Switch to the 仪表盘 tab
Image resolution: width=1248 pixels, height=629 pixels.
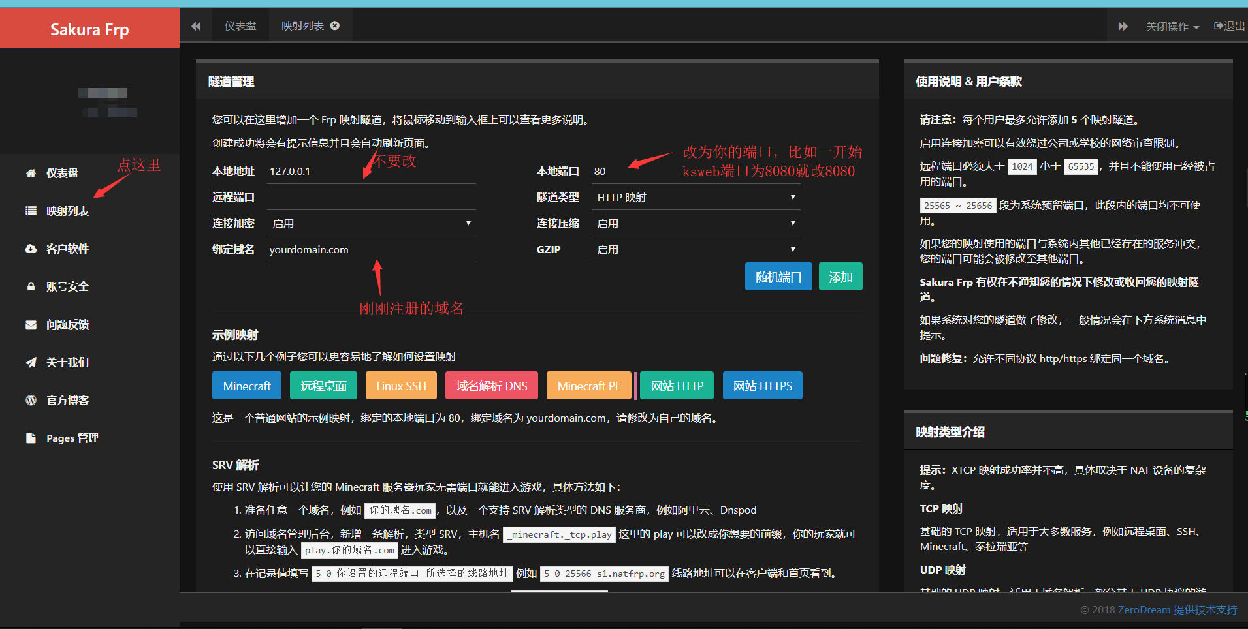tap(240, 26)
